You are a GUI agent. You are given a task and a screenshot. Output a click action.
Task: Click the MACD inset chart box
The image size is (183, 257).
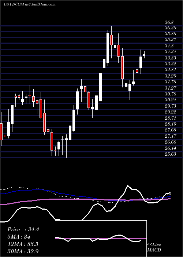(101, 239)
